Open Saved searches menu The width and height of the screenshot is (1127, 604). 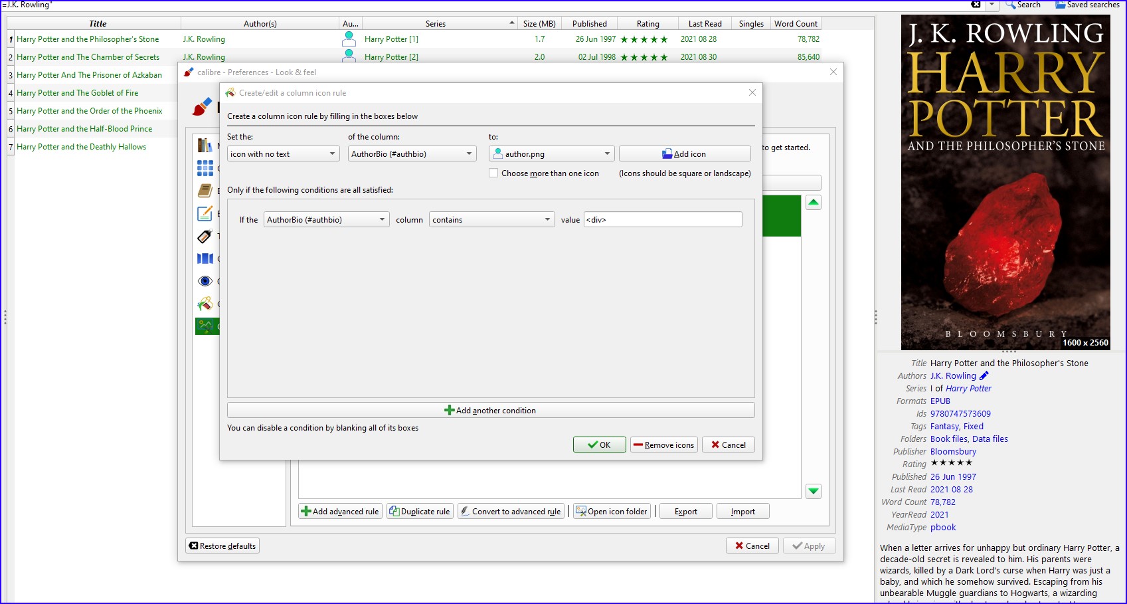1088,5
